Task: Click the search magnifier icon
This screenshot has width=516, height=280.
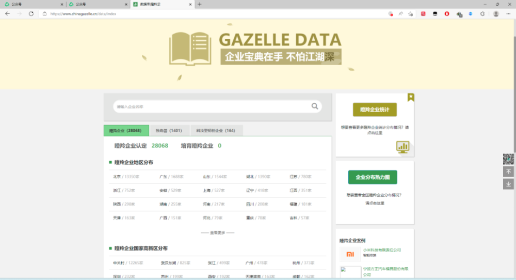Action: coord(315,106)
